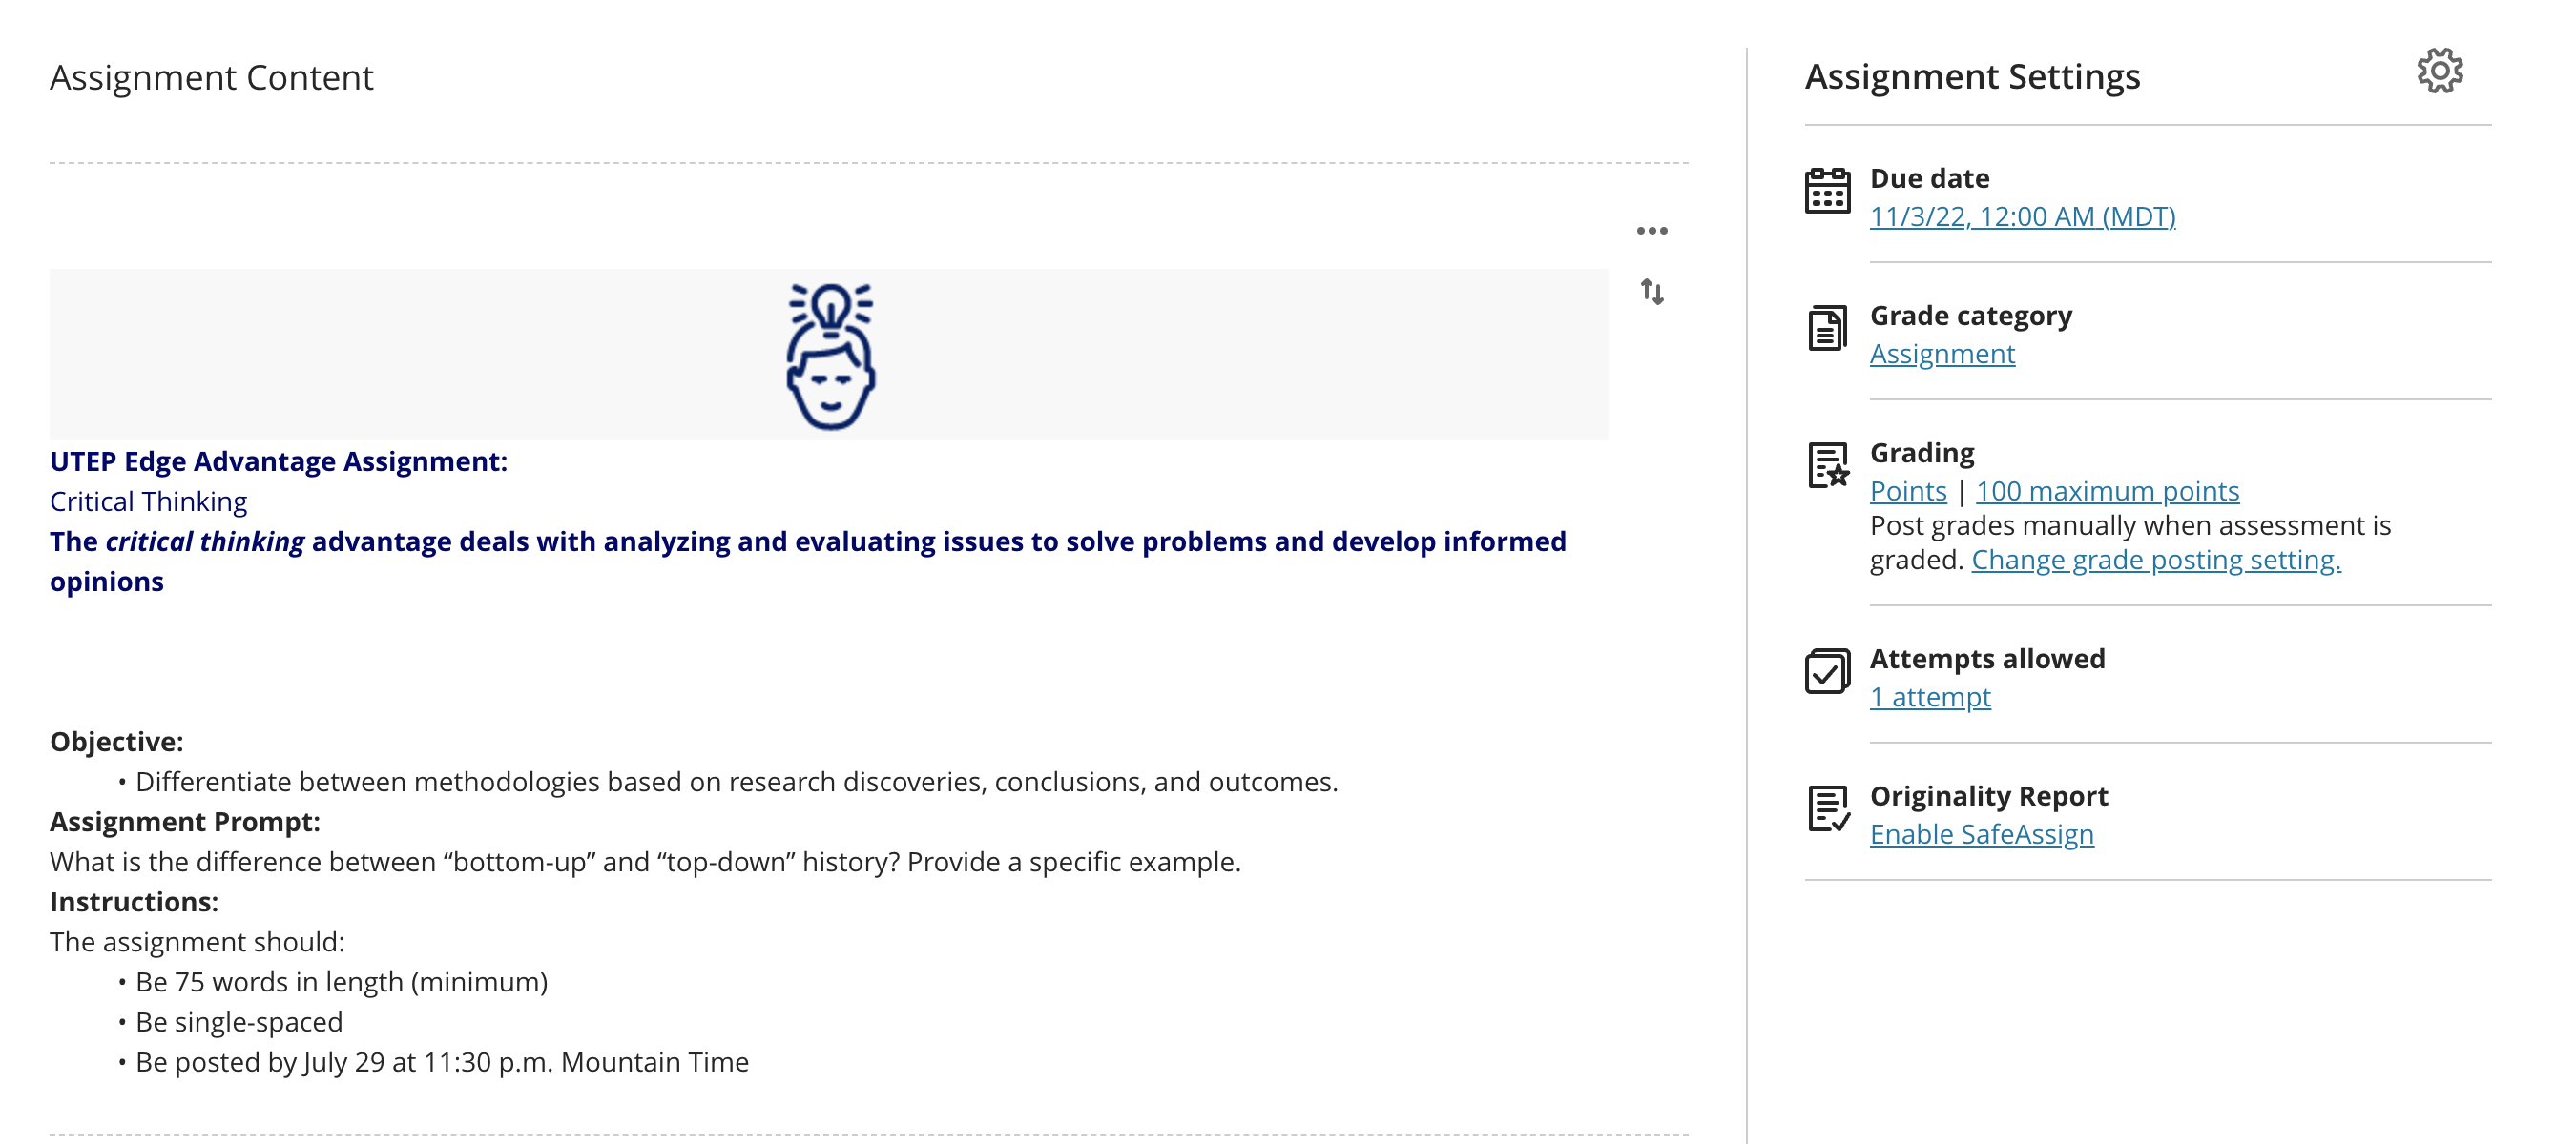Click the Grade category document icon
Image resolution: width=2576 pixels, height=1144 pixels.
coord(1827,329)
